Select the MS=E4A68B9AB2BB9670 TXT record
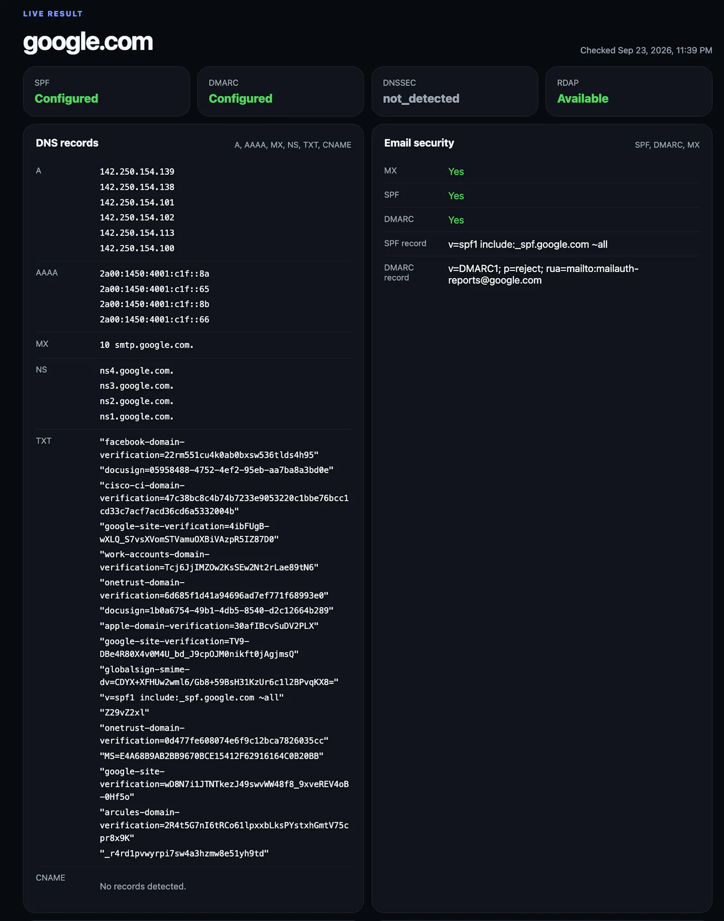 click(212, 756)
